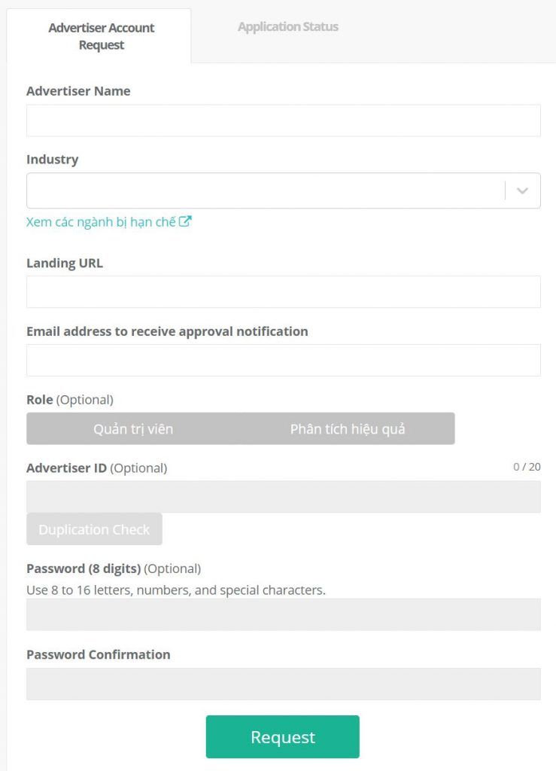Select the Advertiser Account Request tab
Screen dimensions: 556x771
pyautogui.click(x=101, y=36)
